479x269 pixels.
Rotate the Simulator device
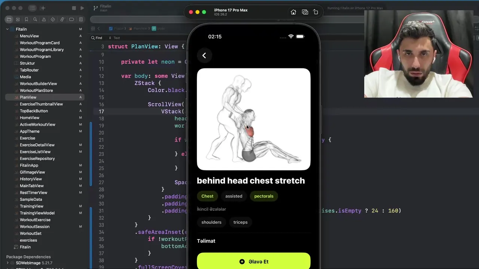(x=315, y=12)
